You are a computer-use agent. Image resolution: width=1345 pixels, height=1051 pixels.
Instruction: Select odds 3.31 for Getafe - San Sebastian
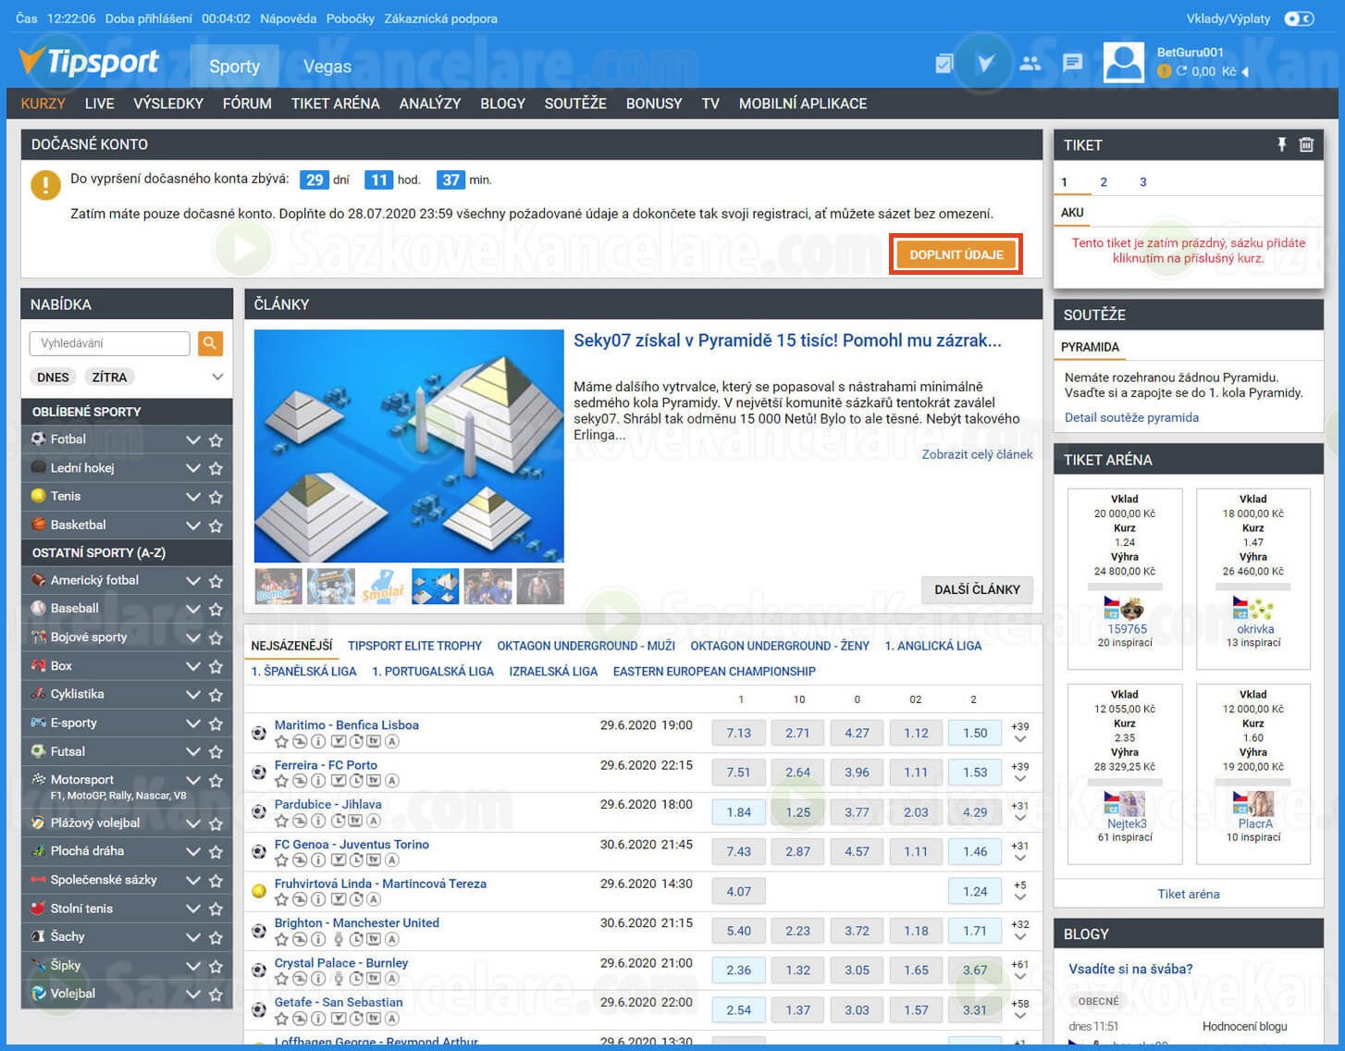(975, 1010)
